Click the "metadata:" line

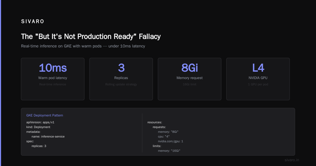[33, 132]
